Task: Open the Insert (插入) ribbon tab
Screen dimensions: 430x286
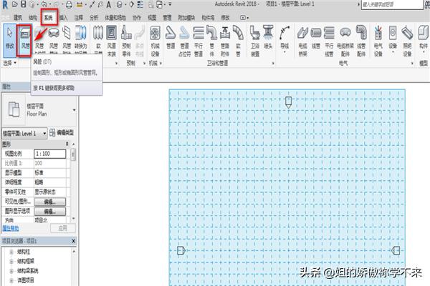Action: coord(63,18)
